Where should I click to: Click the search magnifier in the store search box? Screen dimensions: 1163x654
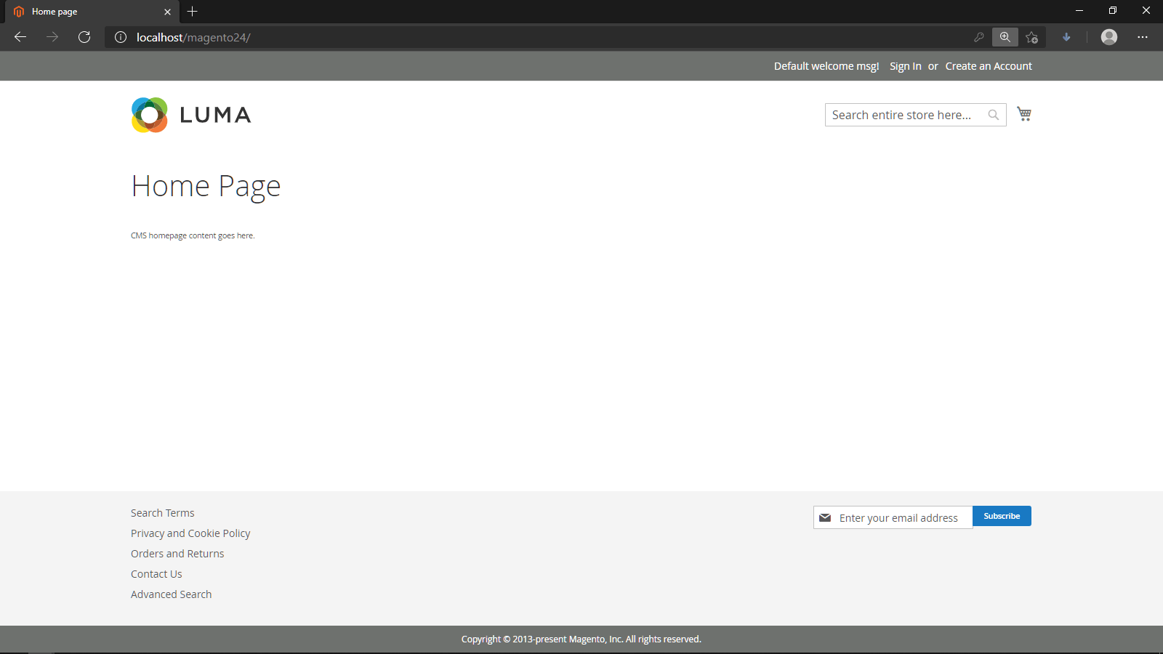click(993, 115)
